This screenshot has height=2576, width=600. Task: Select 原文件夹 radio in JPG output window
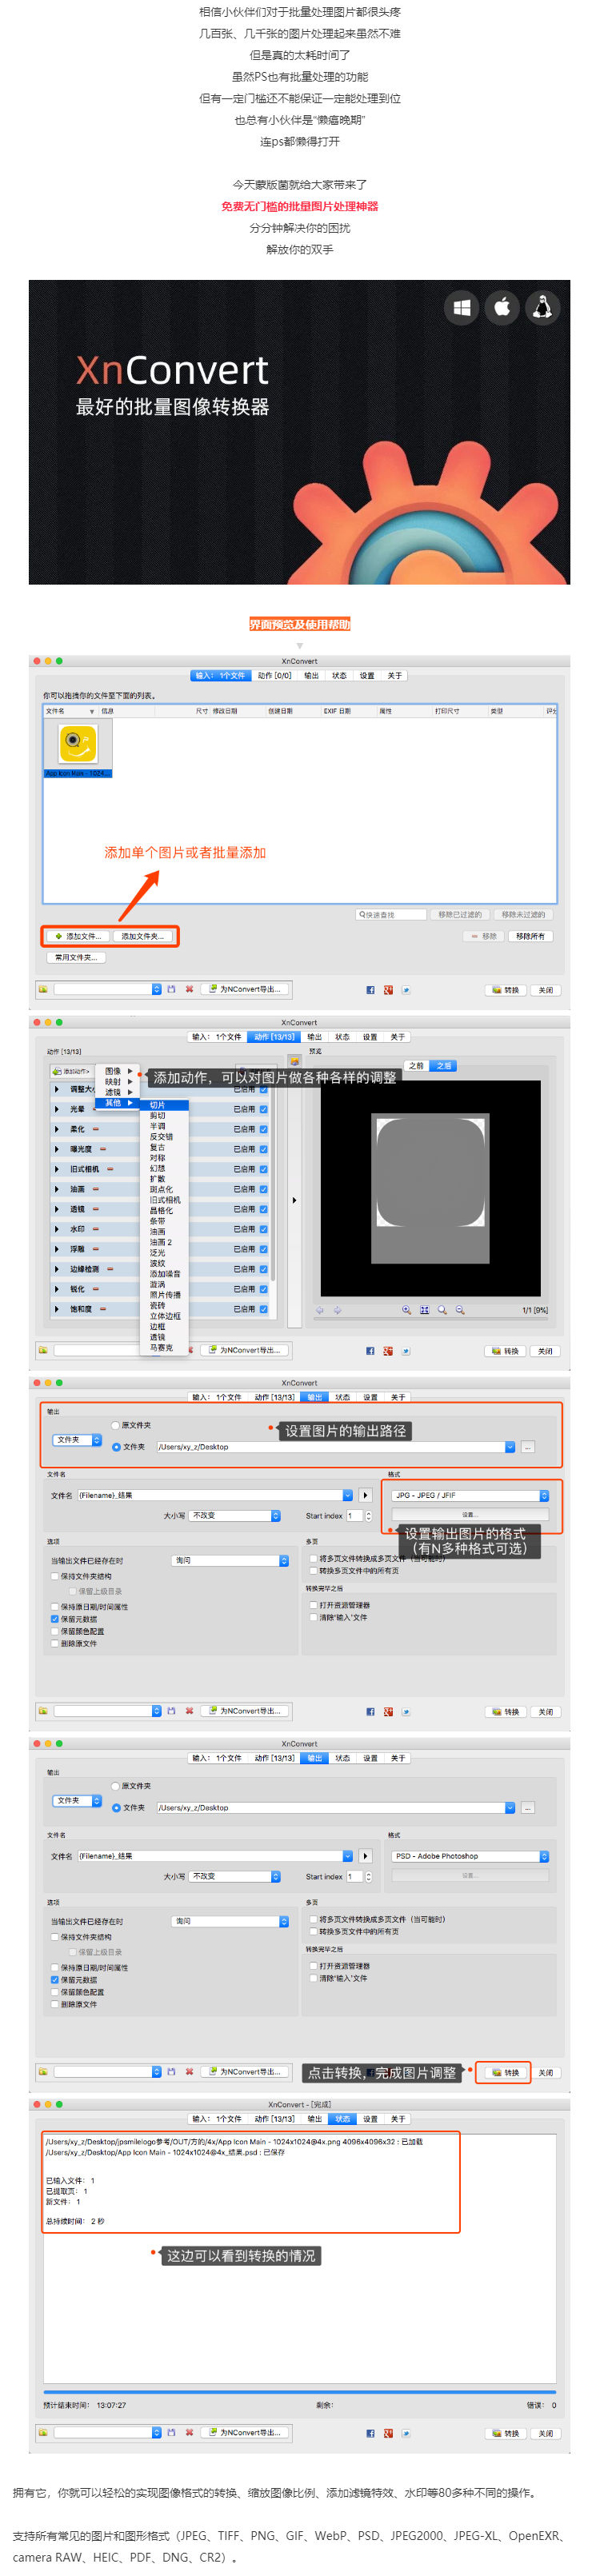[x=116, y=1425]
